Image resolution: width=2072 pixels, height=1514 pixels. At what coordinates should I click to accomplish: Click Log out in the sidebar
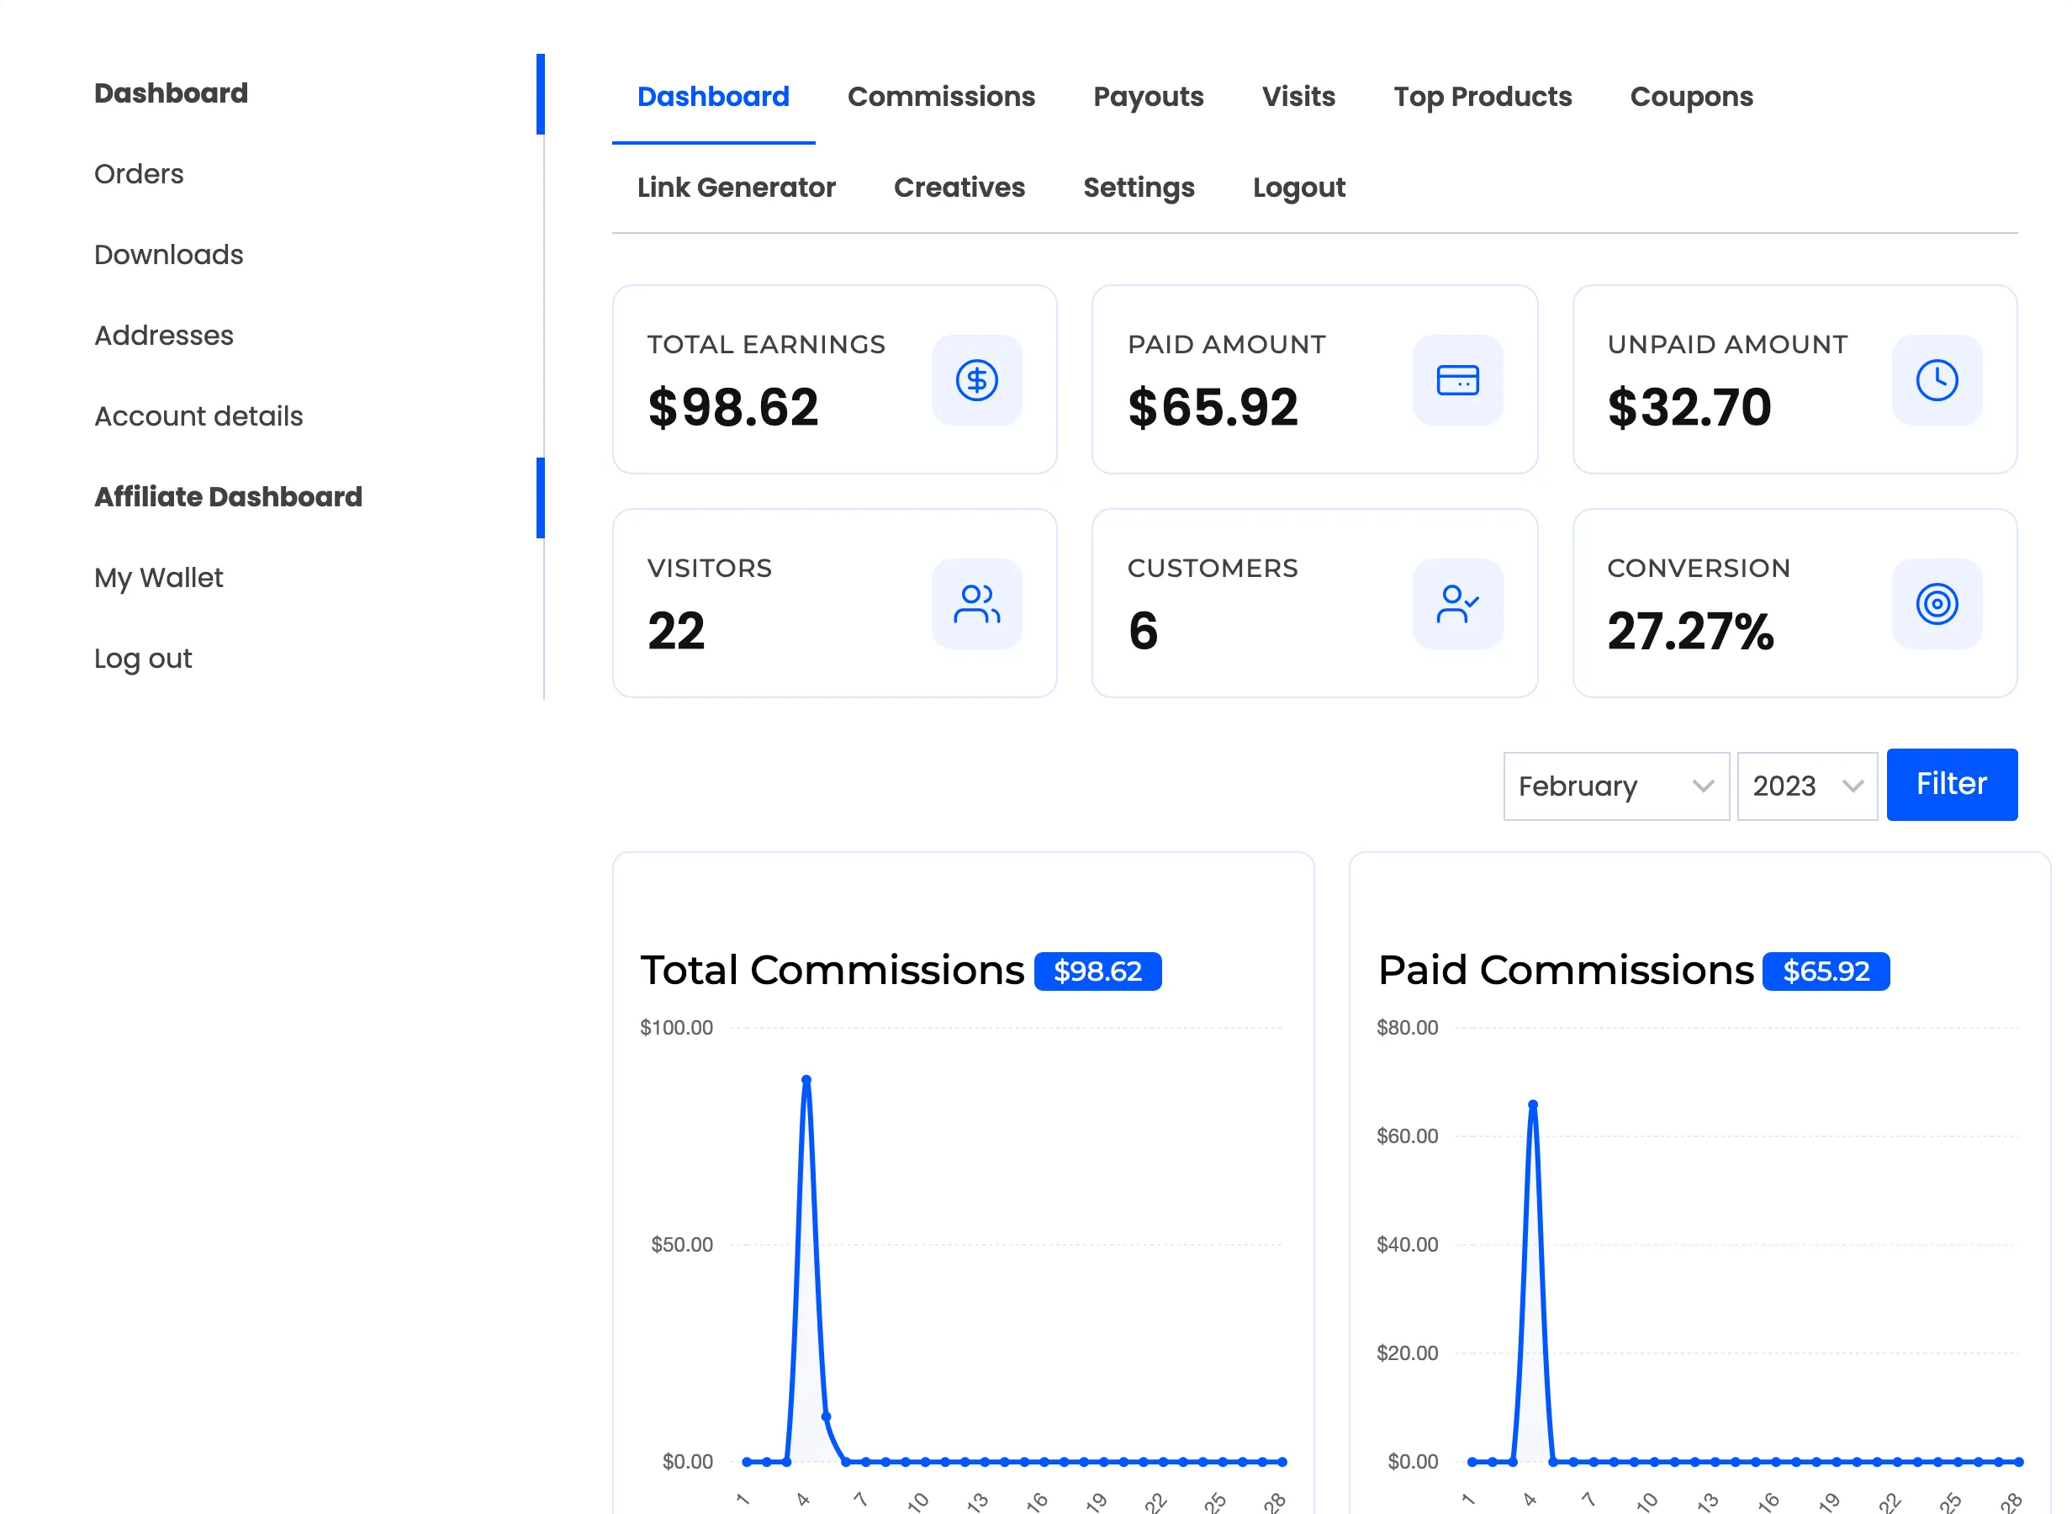(x=143, y=659)
